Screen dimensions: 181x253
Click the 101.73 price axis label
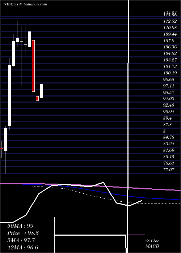(x=170, y=66)
